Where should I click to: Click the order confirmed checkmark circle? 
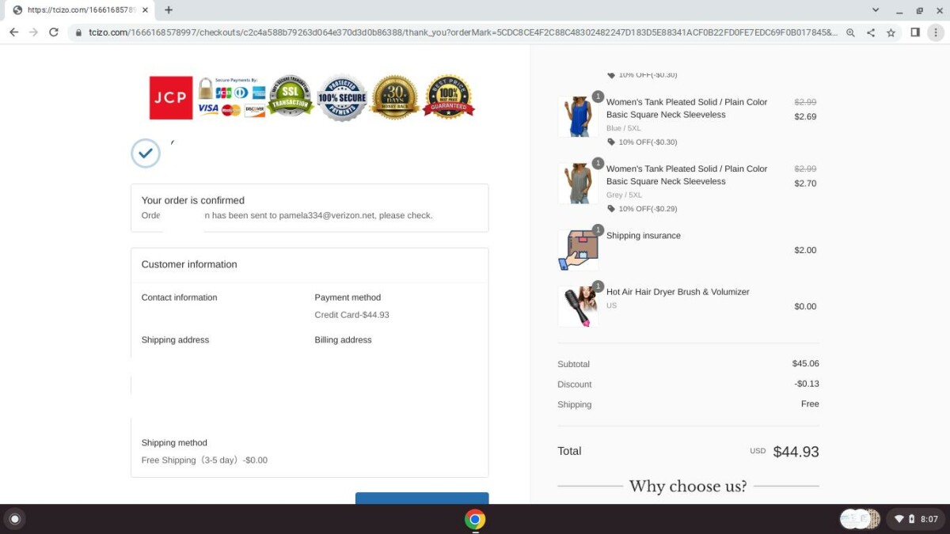click(146, 153)
